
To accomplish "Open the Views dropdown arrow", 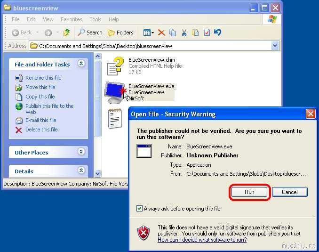I will click(x=152, y=33).
